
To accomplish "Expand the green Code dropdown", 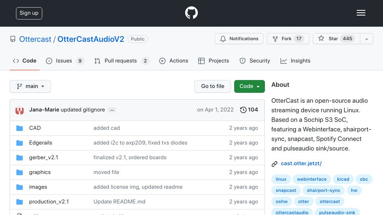I will (x=249, y=86).
